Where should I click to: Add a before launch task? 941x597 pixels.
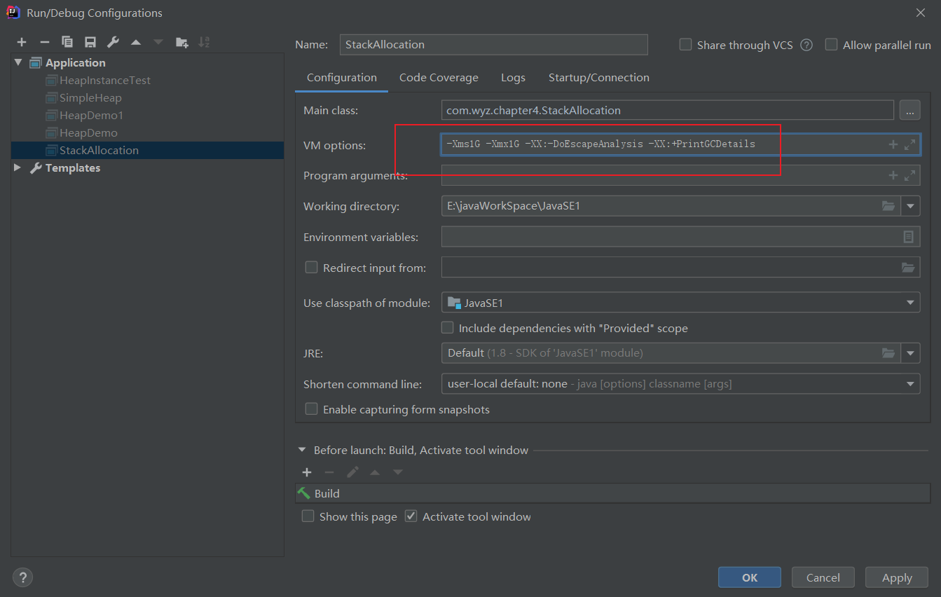point(307,472)
